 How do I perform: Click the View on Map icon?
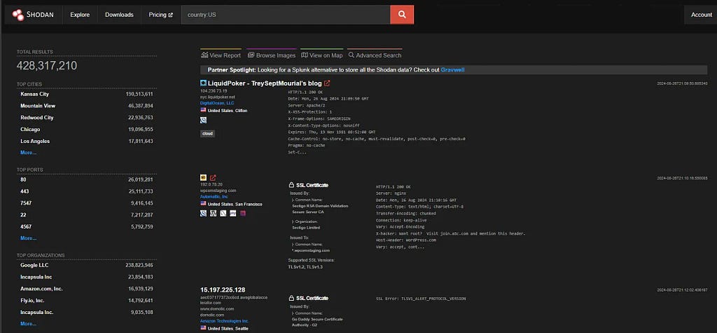pyautogui.click(x=305, y=55)
